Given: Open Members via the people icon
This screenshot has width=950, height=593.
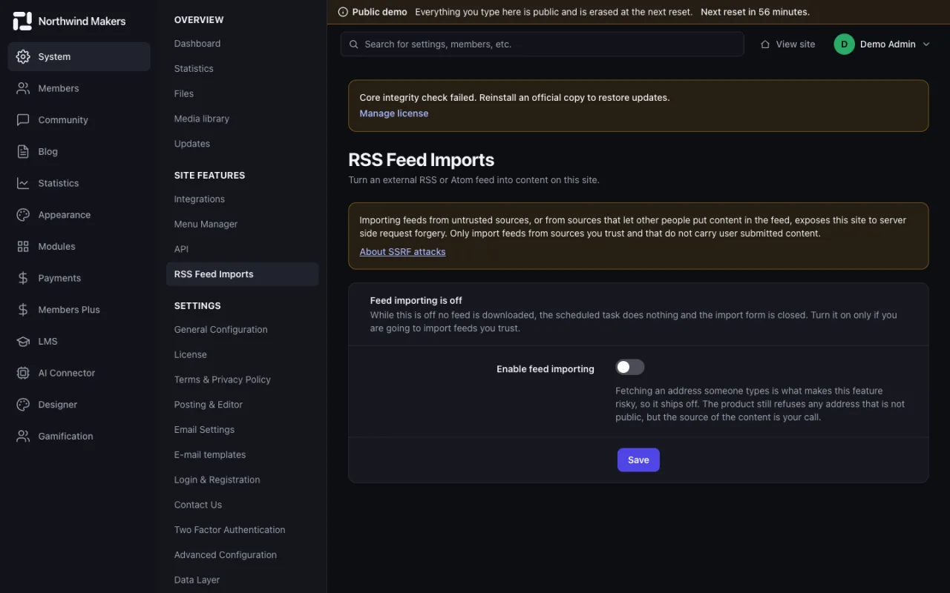Looking at the screenshot, I should 23,88.
